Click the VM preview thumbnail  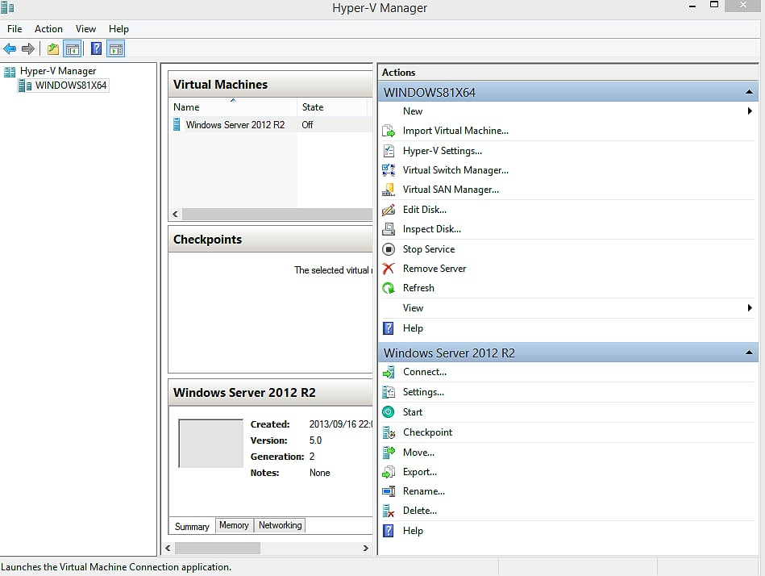coord(210,443)
